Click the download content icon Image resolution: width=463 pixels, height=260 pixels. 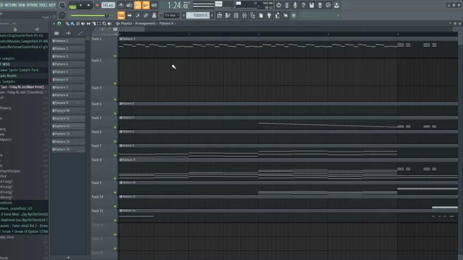click(x=336, y=5)
